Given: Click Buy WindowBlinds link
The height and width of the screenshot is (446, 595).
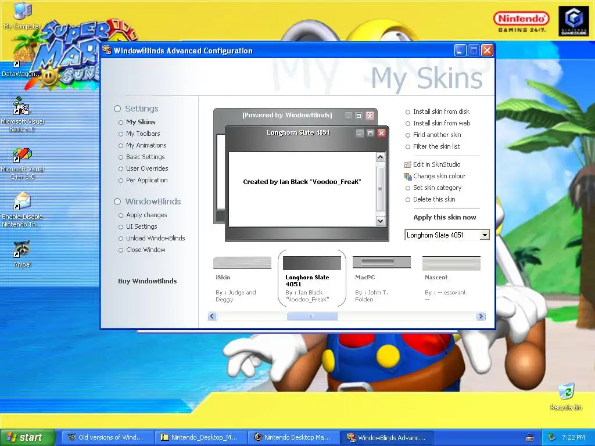Looking at the screenshot, I should point(147,281).
